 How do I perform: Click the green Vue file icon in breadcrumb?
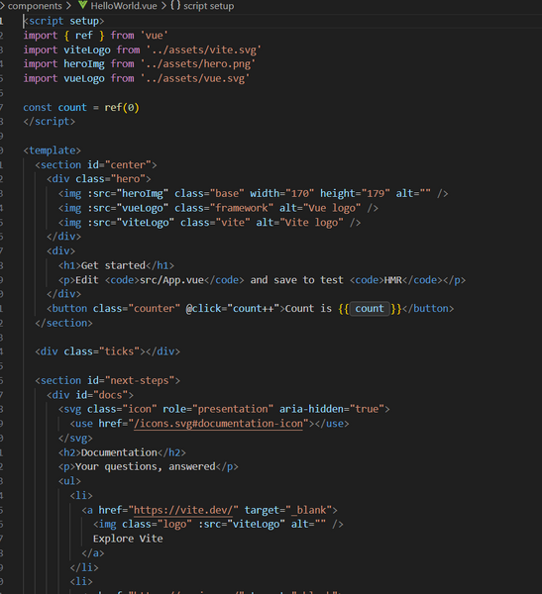(x=82, y=5)
